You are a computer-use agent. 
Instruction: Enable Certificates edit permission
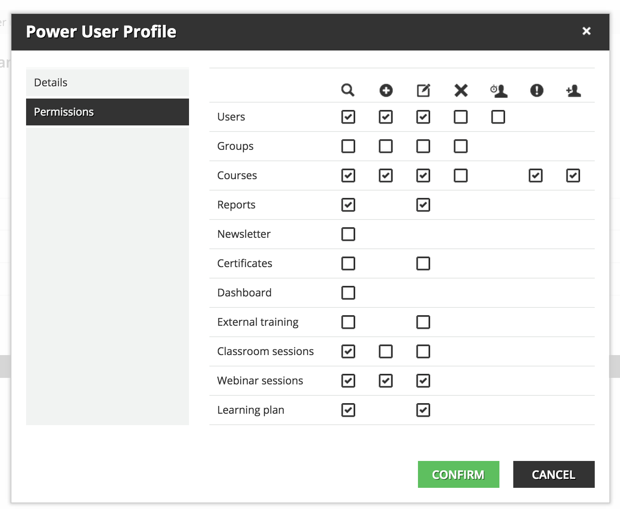pyautogui.click(x=423, y=263)
